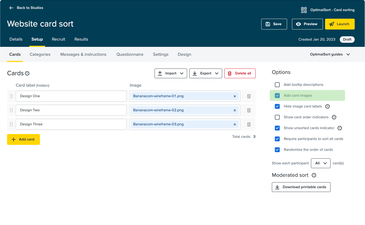Go to the Questionnaire sub-tab

[130, 54]
